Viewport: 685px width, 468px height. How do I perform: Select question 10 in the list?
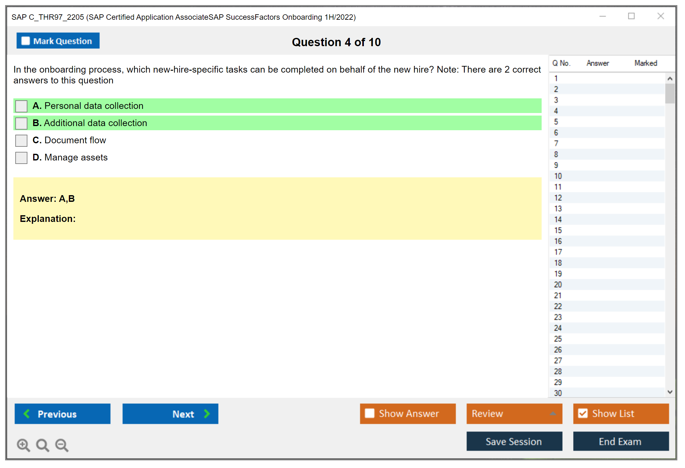558,176
